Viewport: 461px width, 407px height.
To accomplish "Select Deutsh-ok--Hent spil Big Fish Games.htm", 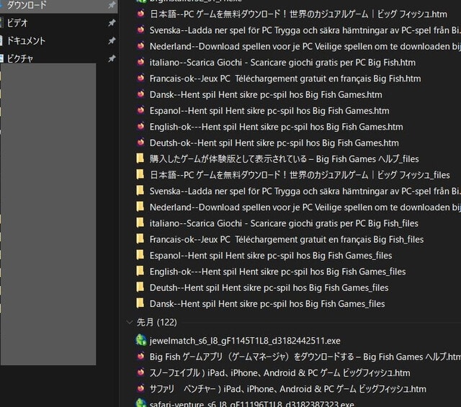I will pyautogui.click(x=274, y=143).
